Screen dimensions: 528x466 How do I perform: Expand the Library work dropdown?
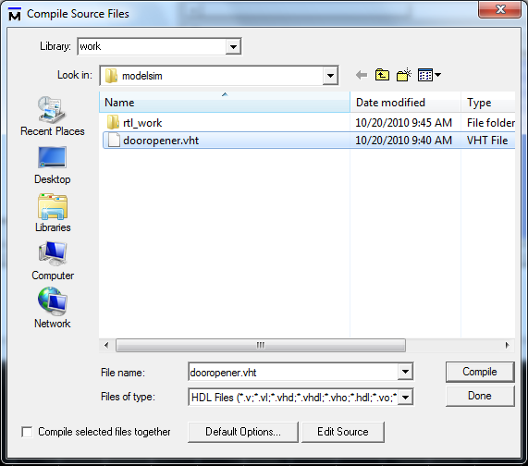coord(233,46)
